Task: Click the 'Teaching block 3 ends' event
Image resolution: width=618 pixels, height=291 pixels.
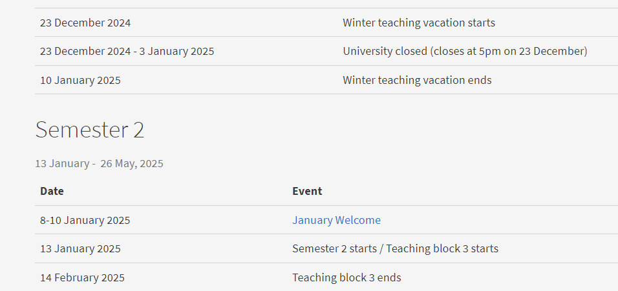Action: [x=346, y=277]
